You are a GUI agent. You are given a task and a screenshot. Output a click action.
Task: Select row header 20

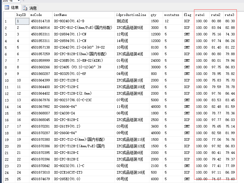(x=9, y=146)
